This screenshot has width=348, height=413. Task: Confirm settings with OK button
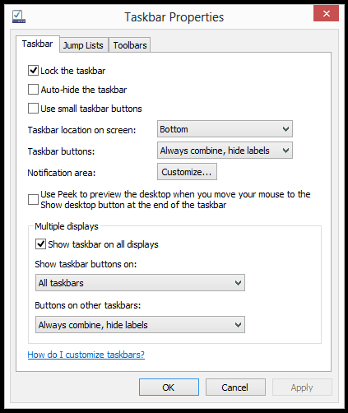click(169, 387)
